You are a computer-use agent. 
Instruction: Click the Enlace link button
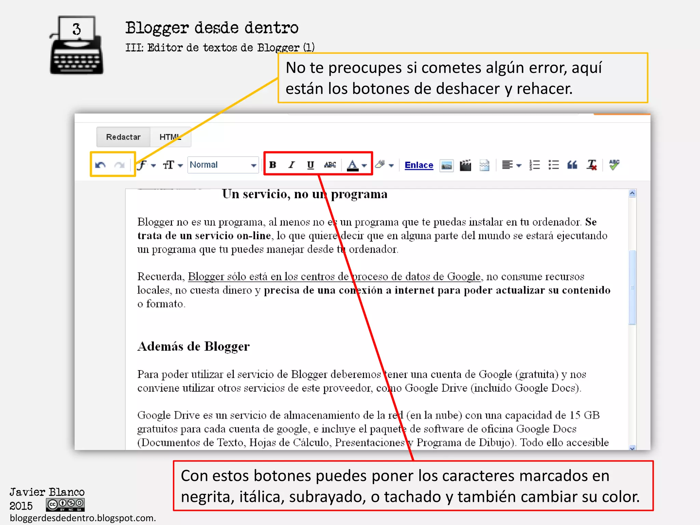419,165
